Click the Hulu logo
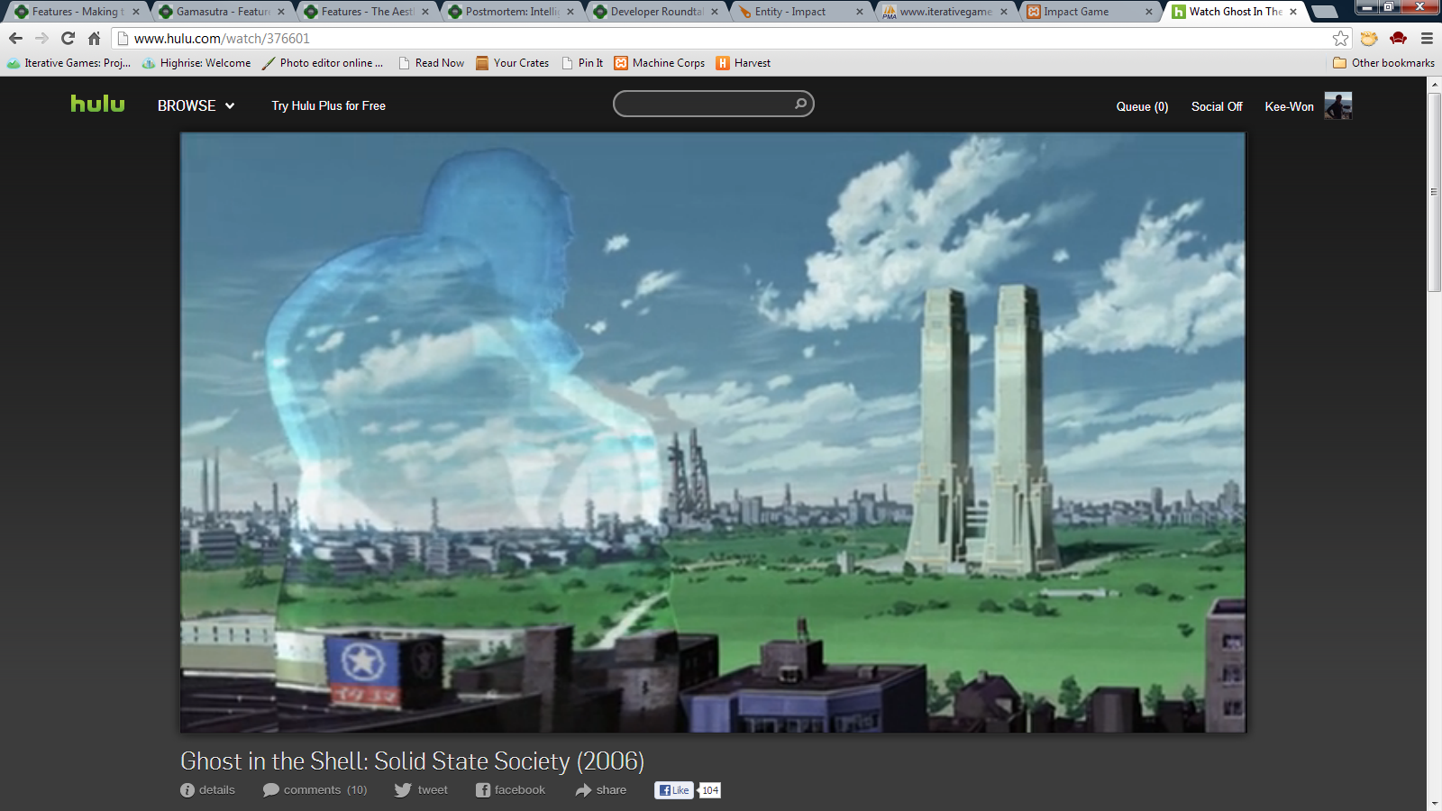The width and height of the screenshot is (1442, 811). click(x=97, y=104)
